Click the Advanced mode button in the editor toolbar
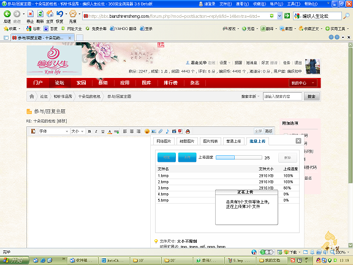This screenshot has width=353, height=265. [268, 131]
